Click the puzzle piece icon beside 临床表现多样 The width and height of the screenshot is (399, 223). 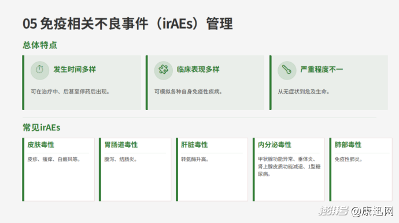pos(164,70)
